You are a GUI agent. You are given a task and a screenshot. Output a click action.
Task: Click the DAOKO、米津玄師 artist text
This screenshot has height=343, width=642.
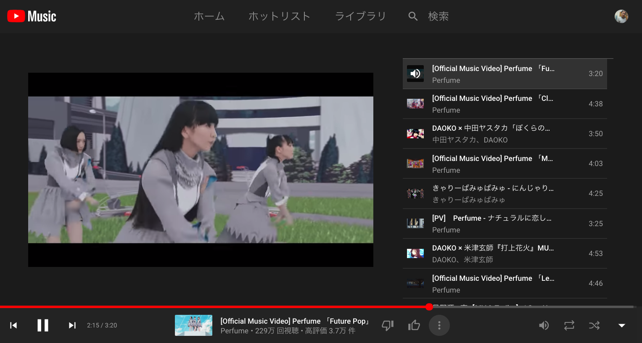point(462,260)
